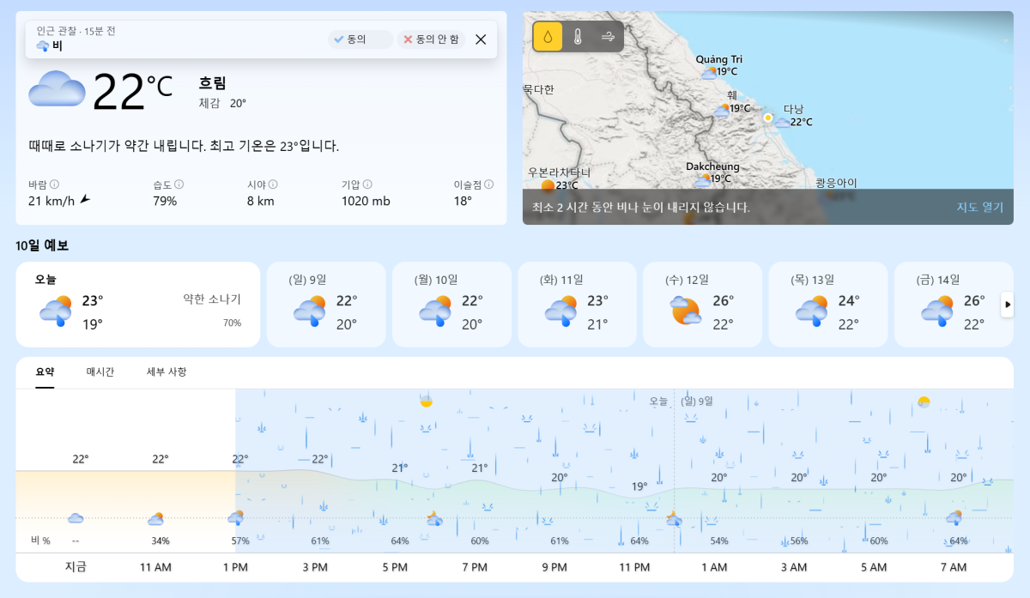Click the 동의 안 함 disagree button
Image resolution: width=1030 pixels, height=598 pixels.
(x=430, y=39)
